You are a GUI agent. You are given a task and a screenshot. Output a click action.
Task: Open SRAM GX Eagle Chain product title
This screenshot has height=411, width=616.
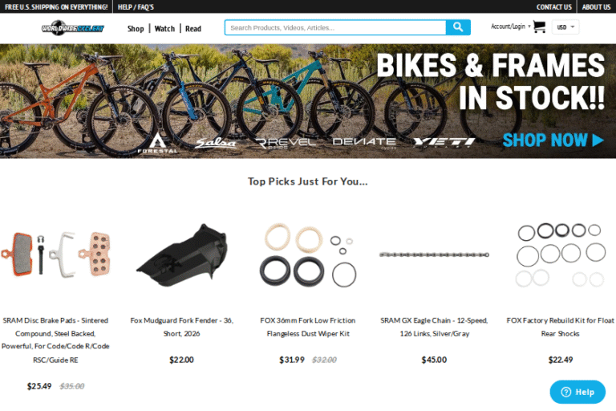tap(434, 327)
